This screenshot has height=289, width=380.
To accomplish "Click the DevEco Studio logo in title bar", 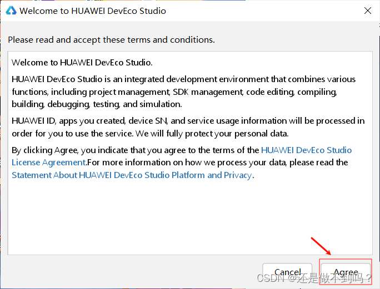I will (x=11, y=11).
